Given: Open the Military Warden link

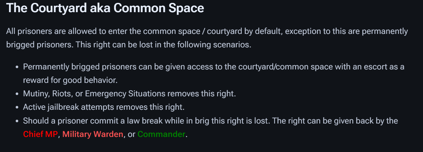Looking at the screenshot, I should [93, 134].
